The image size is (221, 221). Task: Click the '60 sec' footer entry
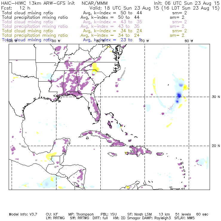pyautogui.click(x=202, y=214)
